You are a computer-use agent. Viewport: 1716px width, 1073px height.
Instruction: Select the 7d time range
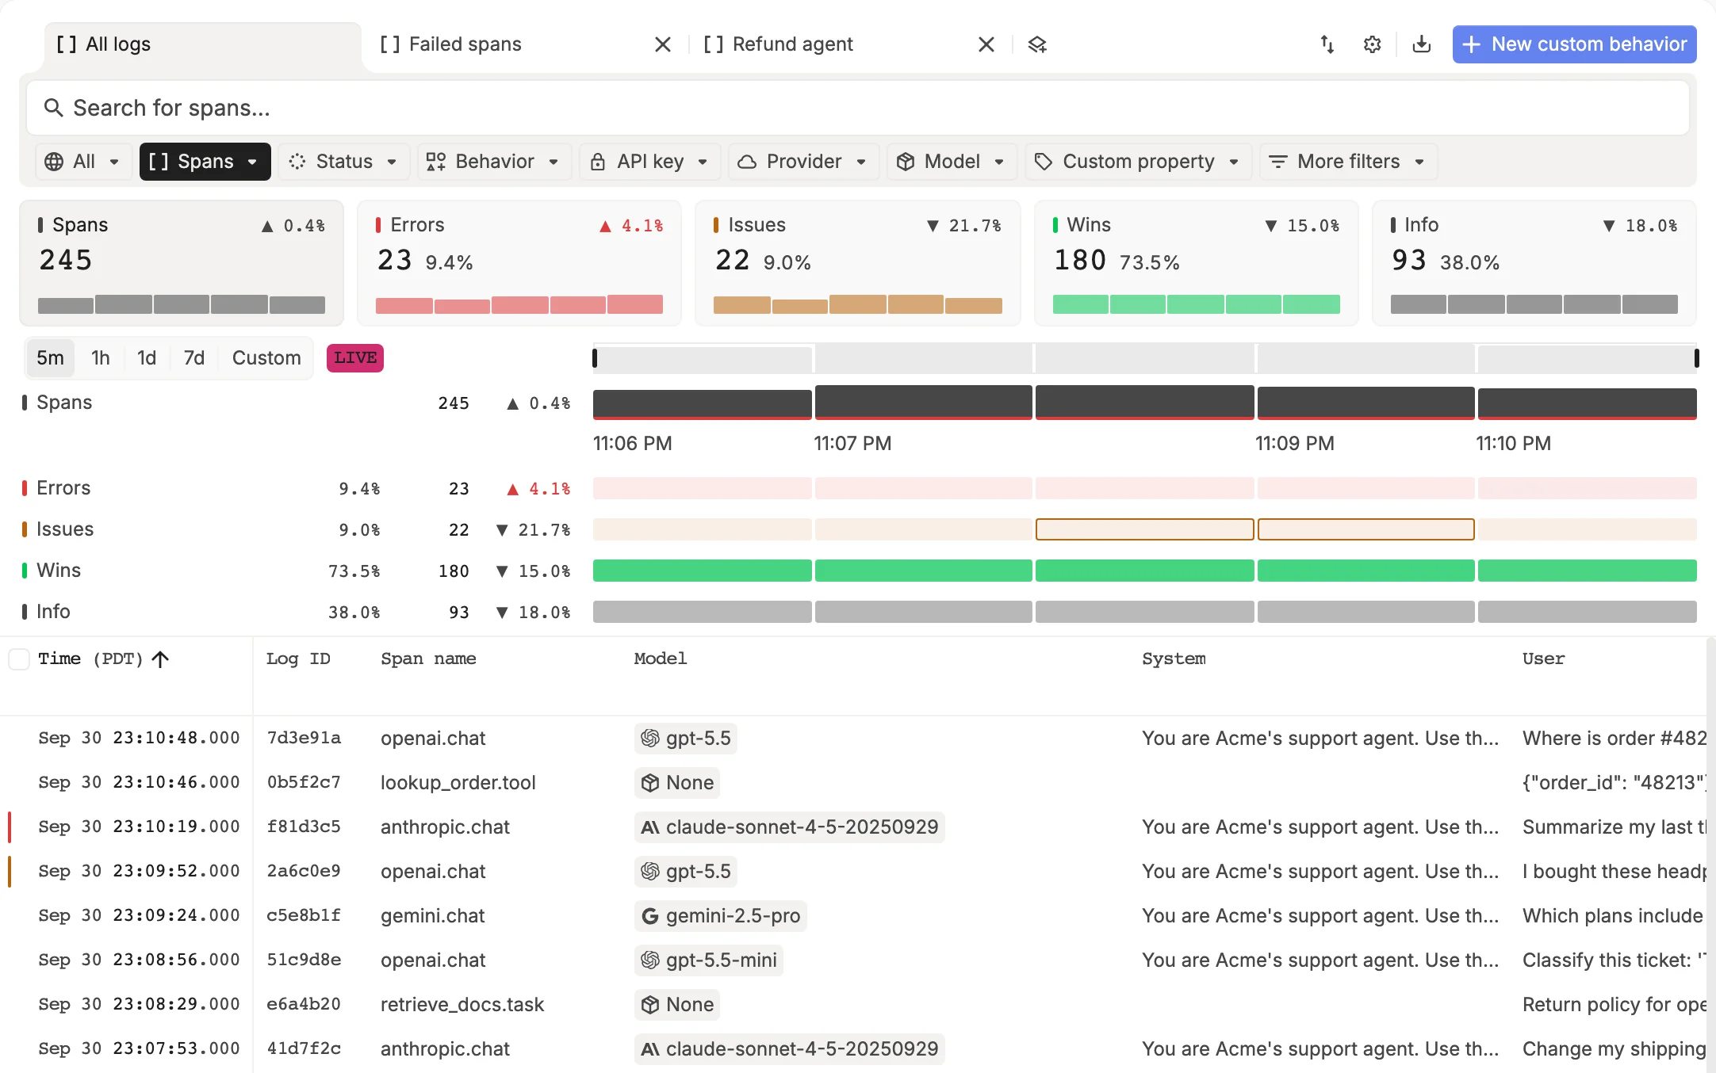(x=193, y=357)
